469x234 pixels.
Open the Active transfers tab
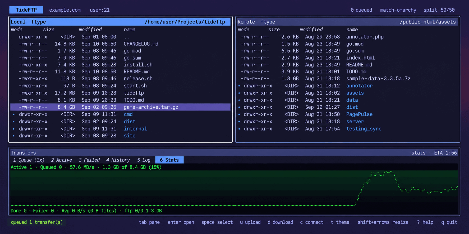pyautogui.click(x=61, y=160)
